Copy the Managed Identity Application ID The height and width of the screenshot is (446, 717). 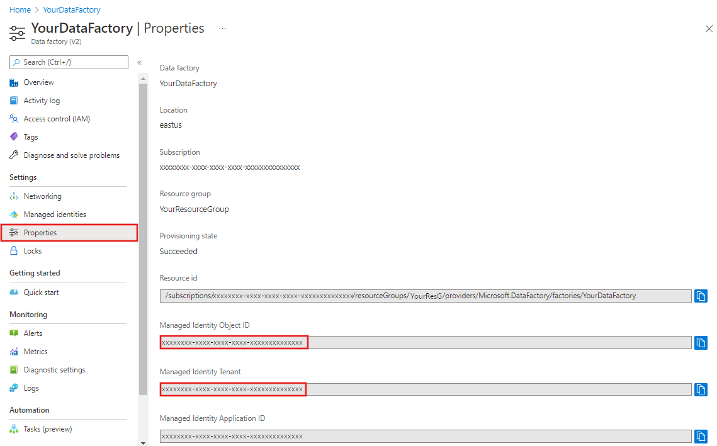tap(701, 436)
